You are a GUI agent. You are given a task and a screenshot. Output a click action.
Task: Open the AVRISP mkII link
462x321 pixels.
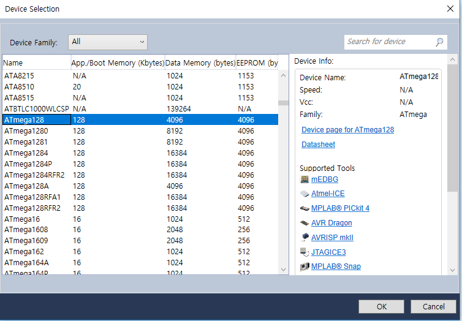tap(332, 238)
